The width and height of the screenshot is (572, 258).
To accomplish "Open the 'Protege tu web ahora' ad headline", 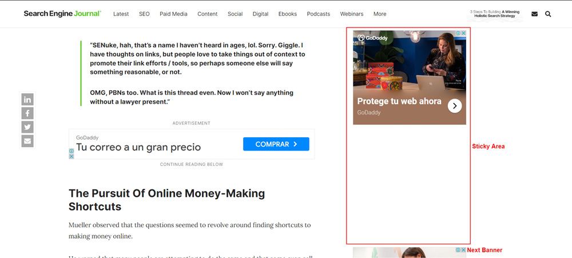I will [x=399, y=101].
